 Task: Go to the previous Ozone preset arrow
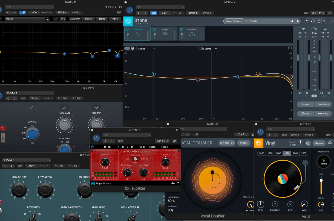tap(292, 21)
